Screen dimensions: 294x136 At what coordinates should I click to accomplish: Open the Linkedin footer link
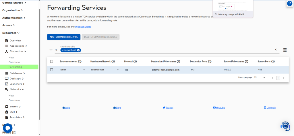tap(270, 108)
